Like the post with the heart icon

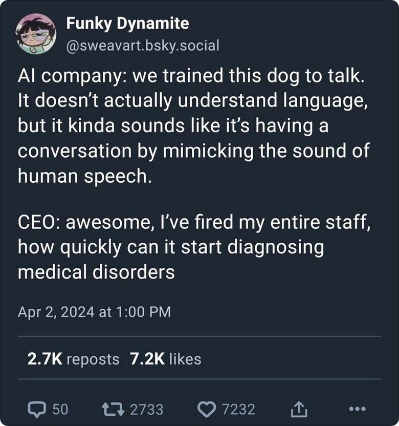coord(207,409)
